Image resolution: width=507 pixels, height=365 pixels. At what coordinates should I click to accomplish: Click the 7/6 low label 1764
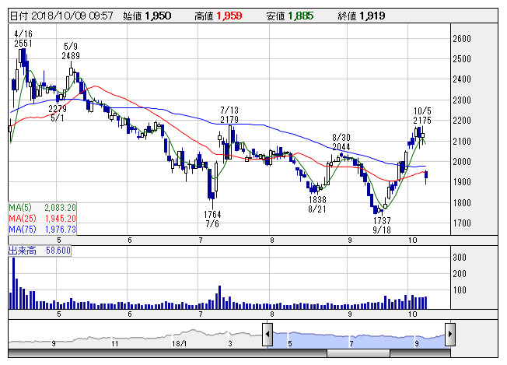(213, 214)
